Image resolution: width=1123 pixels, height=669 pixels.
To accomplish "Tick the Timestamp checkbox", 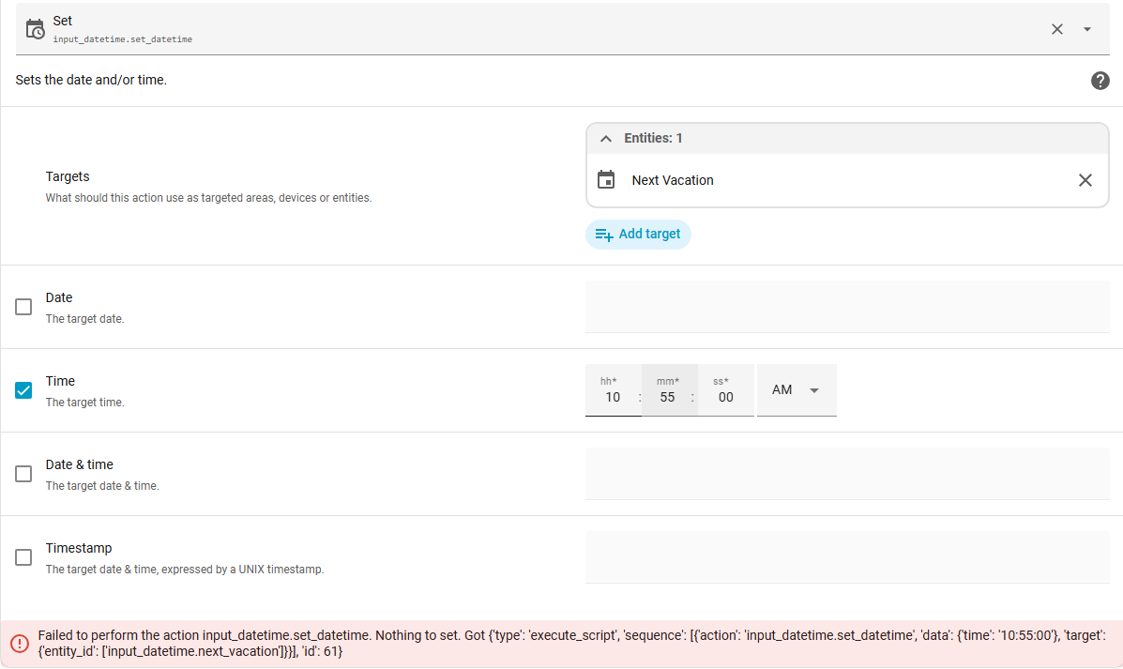I will 23,557.
